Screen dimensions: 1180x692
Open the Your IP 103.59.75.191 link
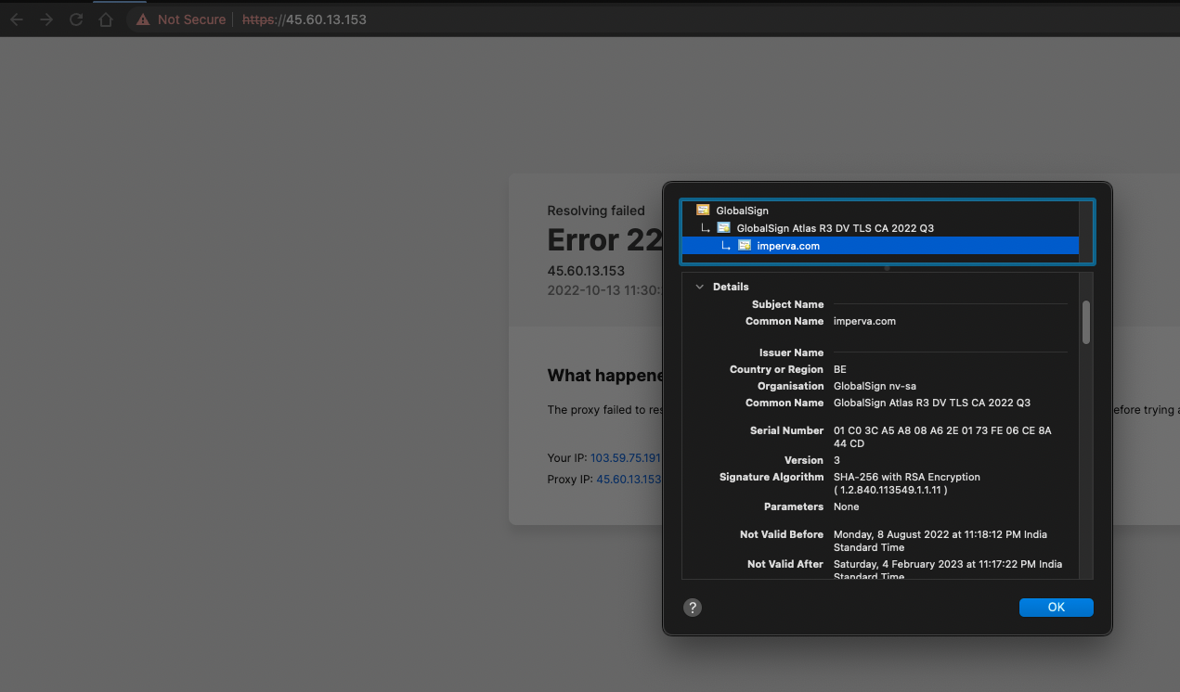coord(625,457)
